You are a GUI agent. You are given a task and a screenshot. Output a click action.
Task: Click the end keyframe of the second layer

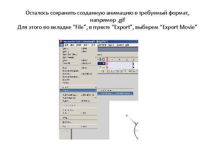point(133,67)
